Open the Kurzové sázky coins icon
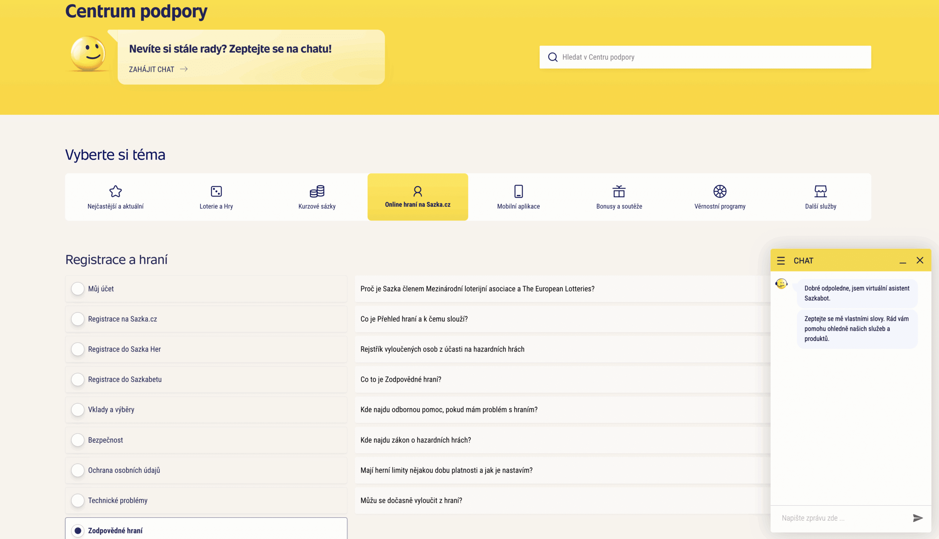Screen dimensions: 939x539 317,191
